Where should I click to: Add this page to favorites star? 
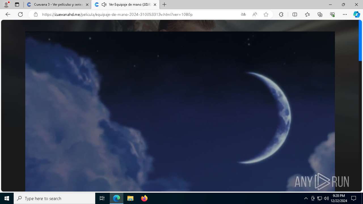click(x=266, y=14)
